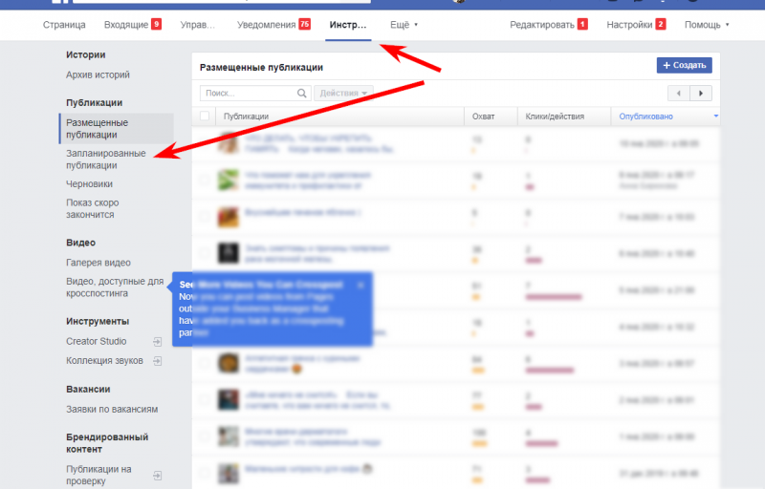This screenshot has width=765, height=489.
Task: Go to next page with right arrow
Action: (x=702, y=94)
